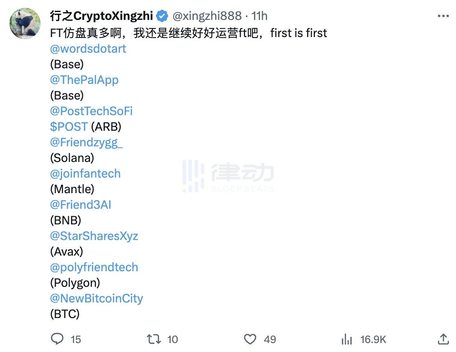Open the three-dot more options menu
This screenshot has width=456, height=352.
point(443,16)
